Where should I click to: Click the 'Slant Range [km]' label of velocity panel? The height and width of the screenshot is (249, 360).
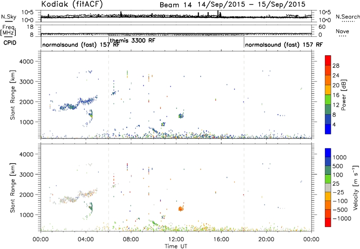point(13,187)
